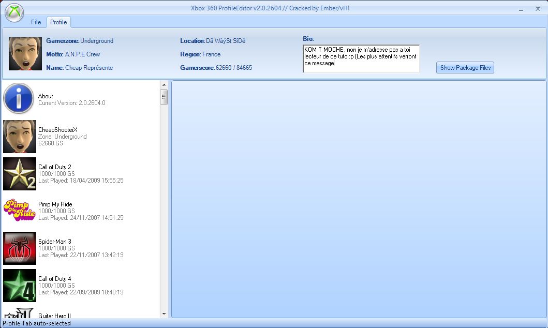548x328 pixels.
Task: Click the Gamerzone value Underground
Action: (x=97, y=41)
